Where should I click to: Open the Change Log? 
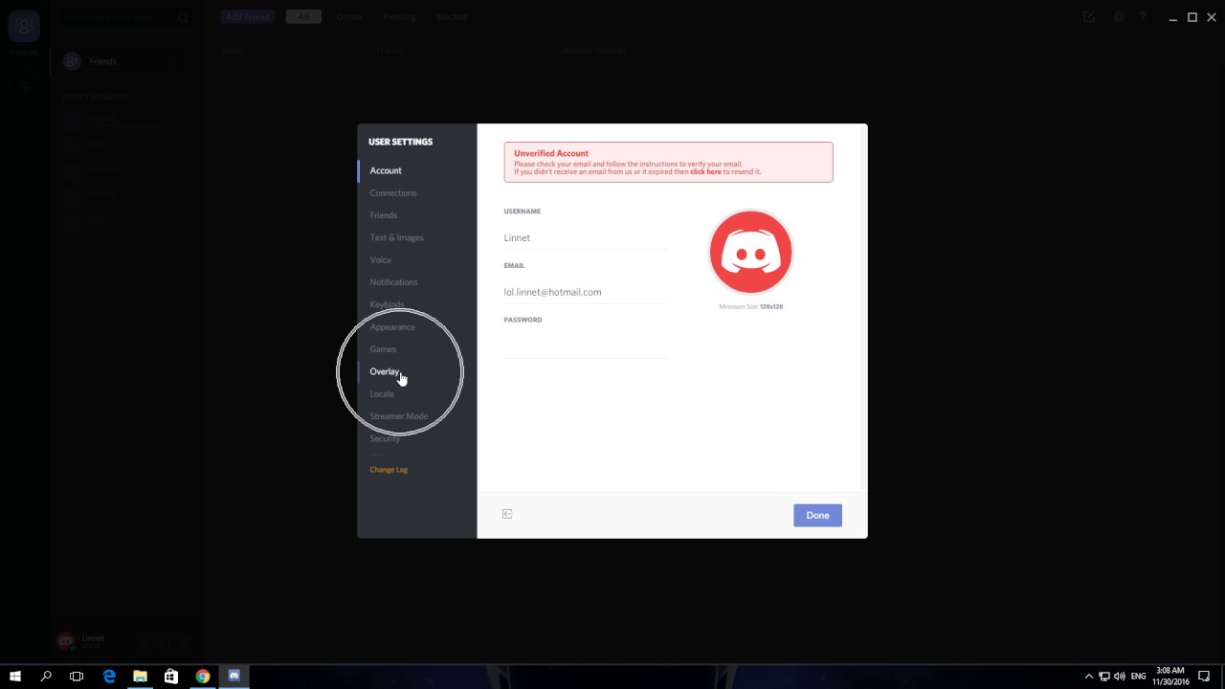point(388,469)
